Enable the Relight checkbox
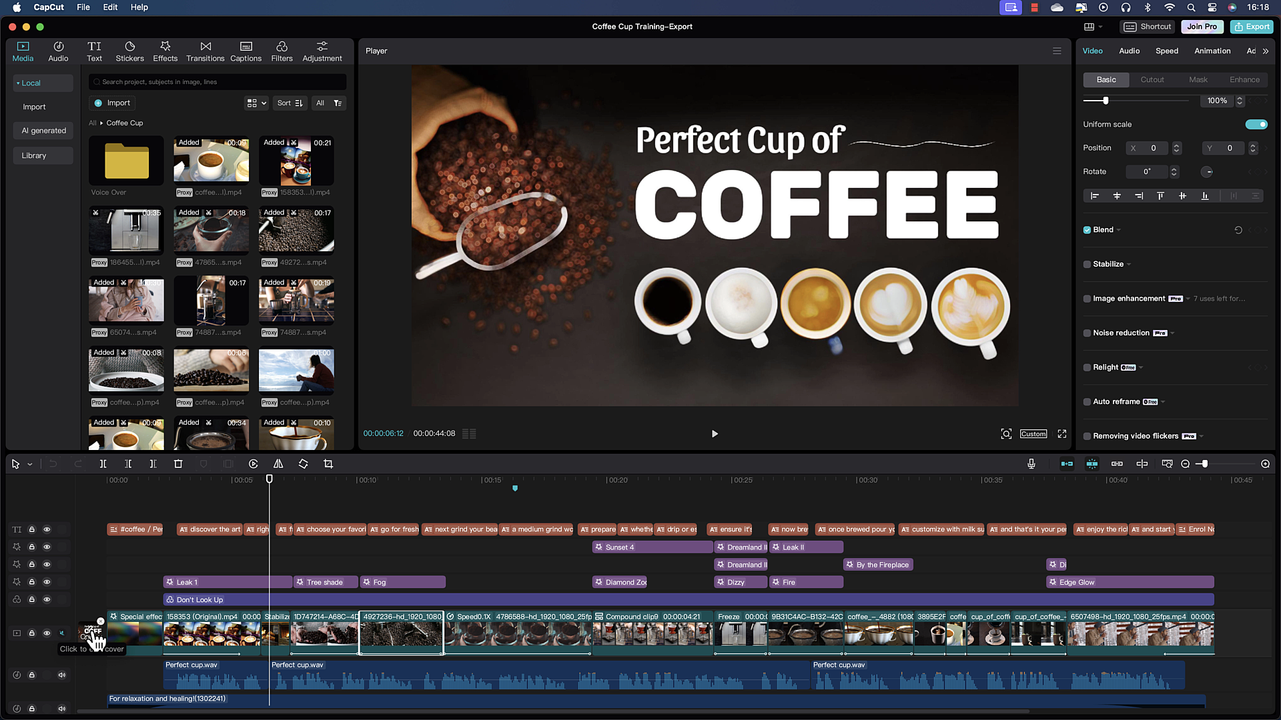The width and height of the screenshot is (1281, 720). coord(1087,367)
